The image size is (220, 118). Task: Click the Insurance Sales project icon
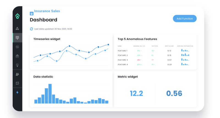click(x=32, y=13)
